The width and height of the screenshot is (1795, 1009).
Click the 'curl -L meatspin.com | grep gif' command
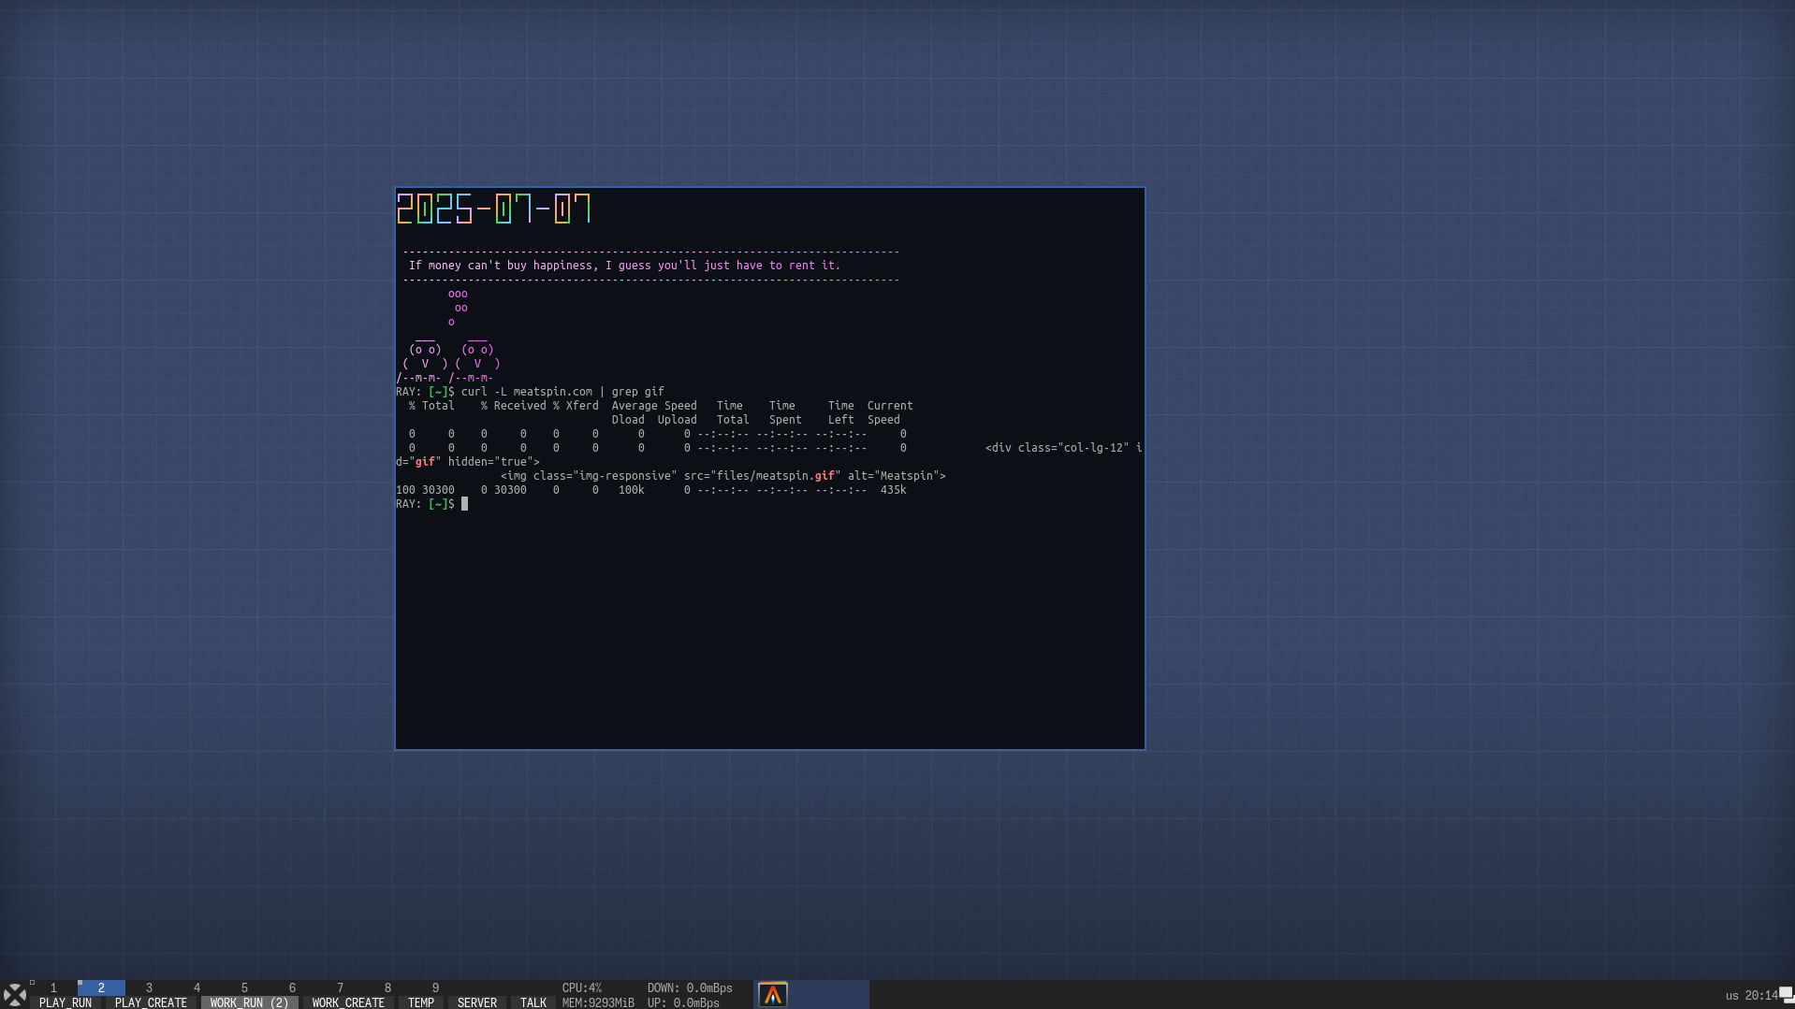[x=562, y=392]
